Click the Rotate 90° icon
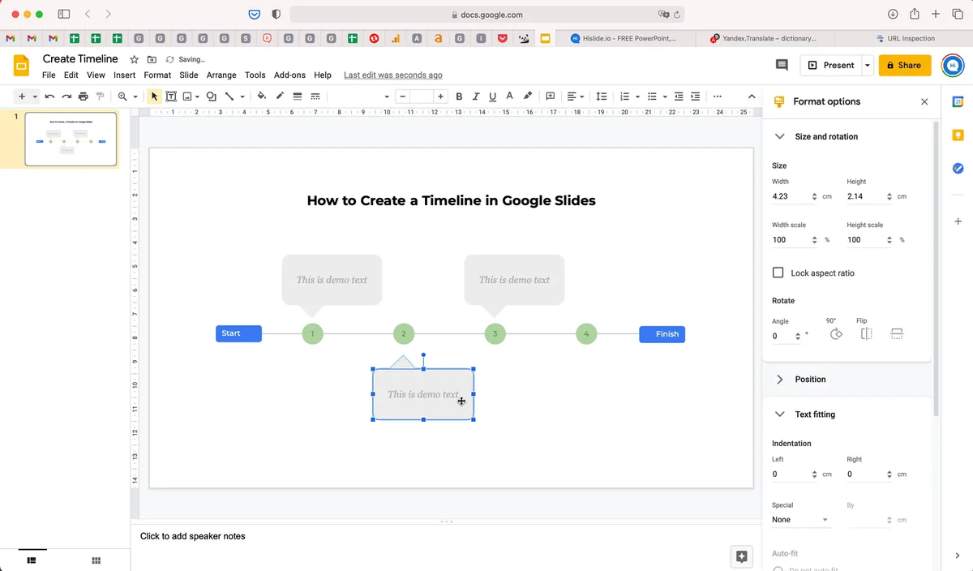The image size is (973, 571). [836, 334]
